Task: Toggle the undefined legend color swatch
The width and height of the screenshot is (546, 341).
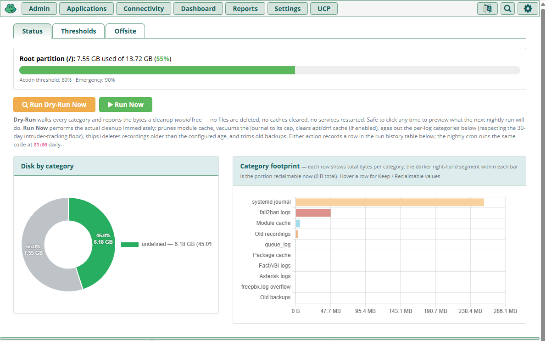Action: coord(130,245)
